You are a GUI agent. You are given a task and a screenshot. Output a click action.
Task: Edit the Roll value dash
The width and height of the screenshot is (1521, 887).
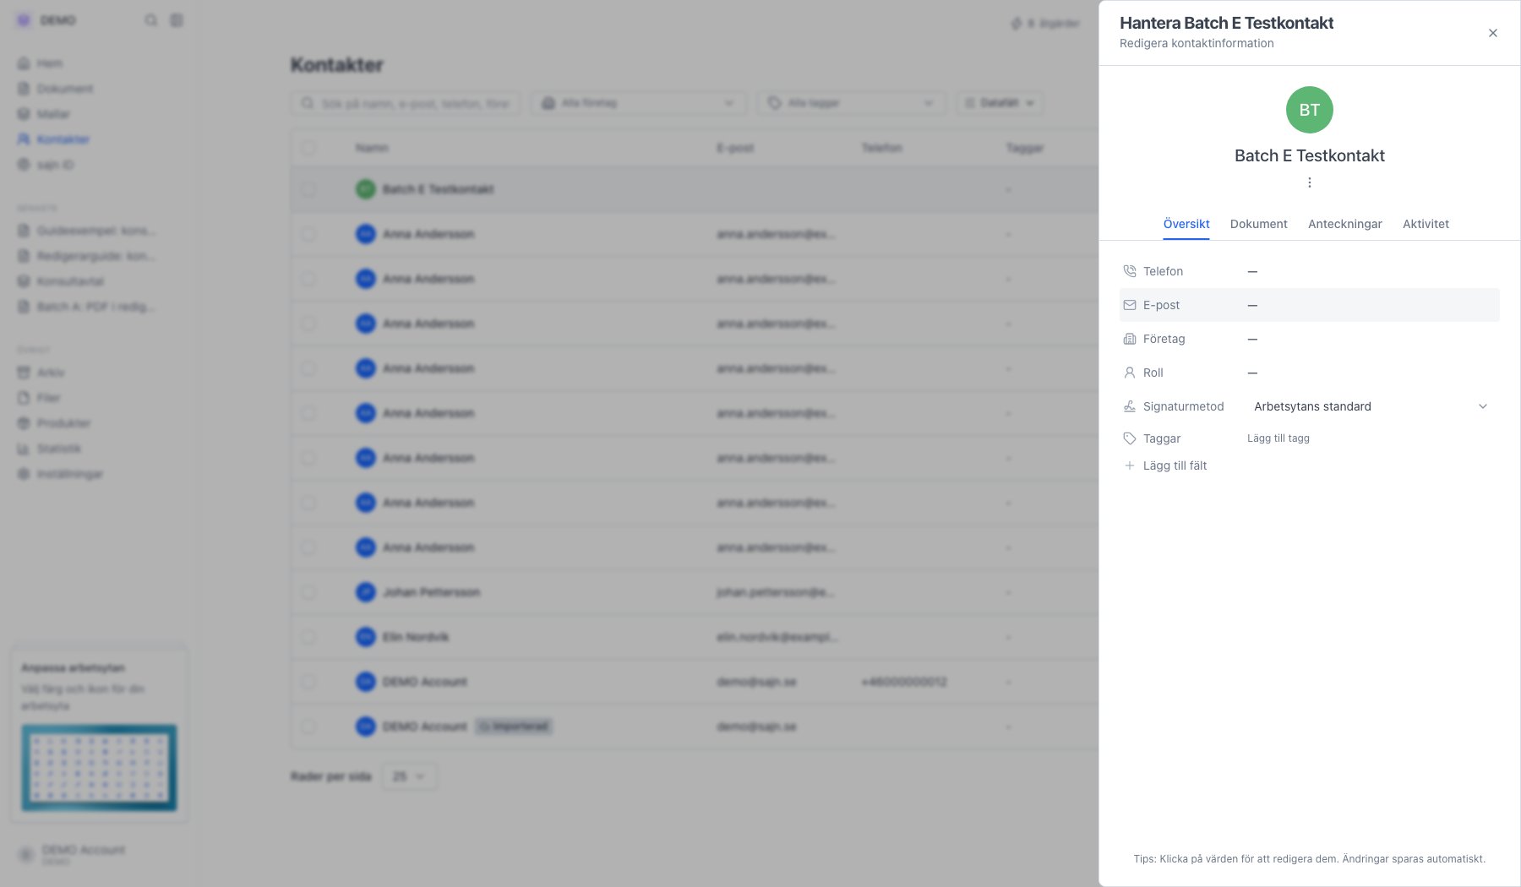click(x=1252, y=373)
